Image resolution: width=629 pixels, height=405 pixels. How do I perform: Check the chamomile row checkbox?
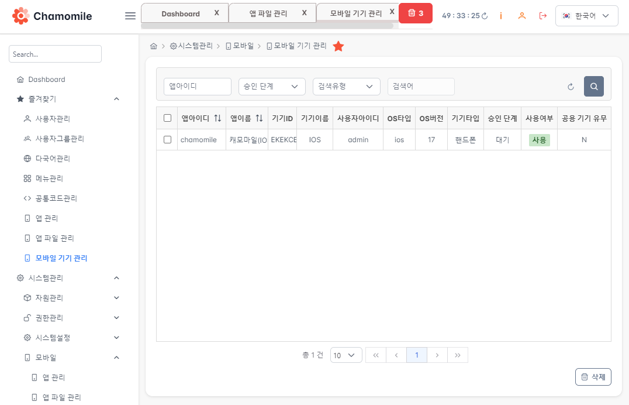tap(167, 139)
